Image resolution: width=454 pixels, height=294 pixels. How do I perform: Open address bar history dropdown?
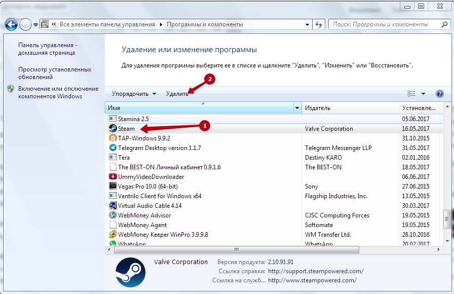click(x=307, y=25)
